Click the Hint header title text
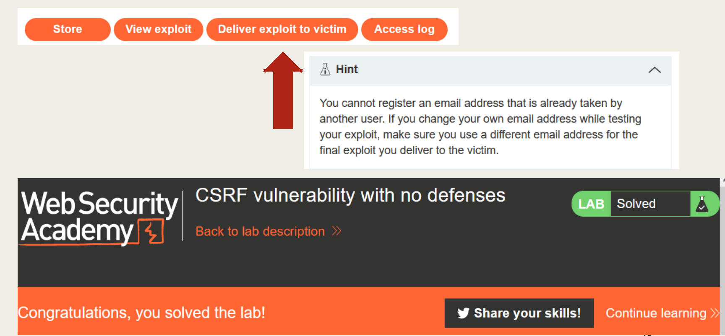 [347, 69]
